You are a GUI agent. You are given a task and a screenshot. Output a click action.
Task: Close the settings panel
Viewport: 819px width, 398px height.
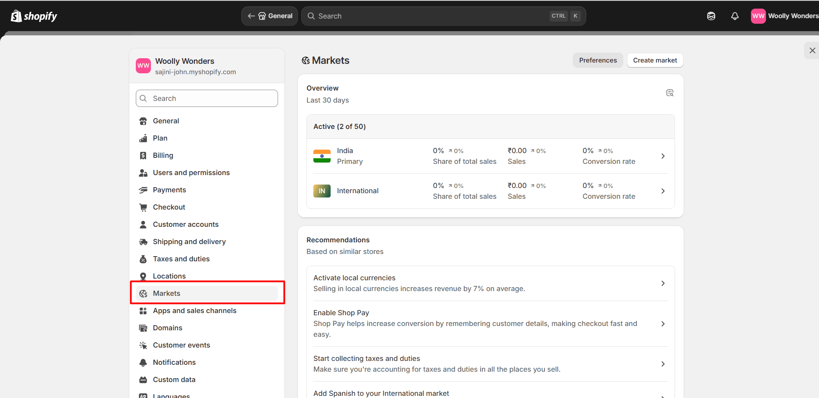click(x=812, y=50)
